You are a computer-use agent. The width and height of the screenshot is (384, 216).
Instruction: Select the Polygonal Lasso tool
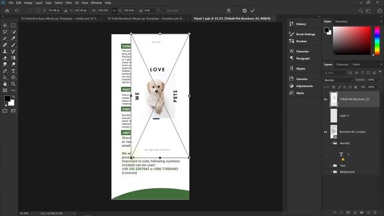(5, 32)
